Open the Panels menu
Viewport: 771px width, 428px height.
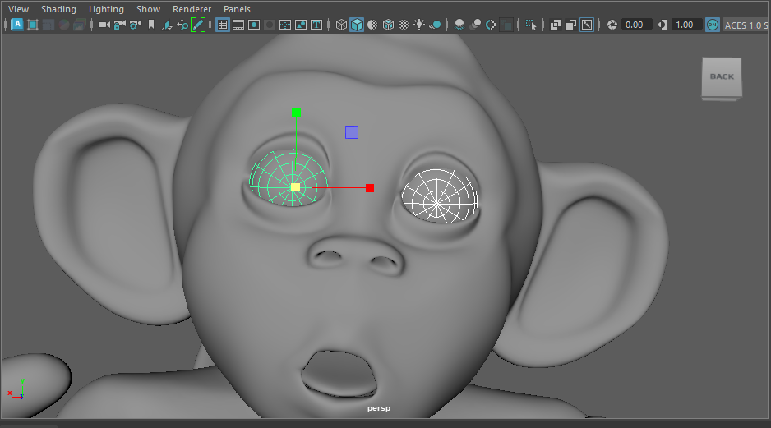click(237, 9)
